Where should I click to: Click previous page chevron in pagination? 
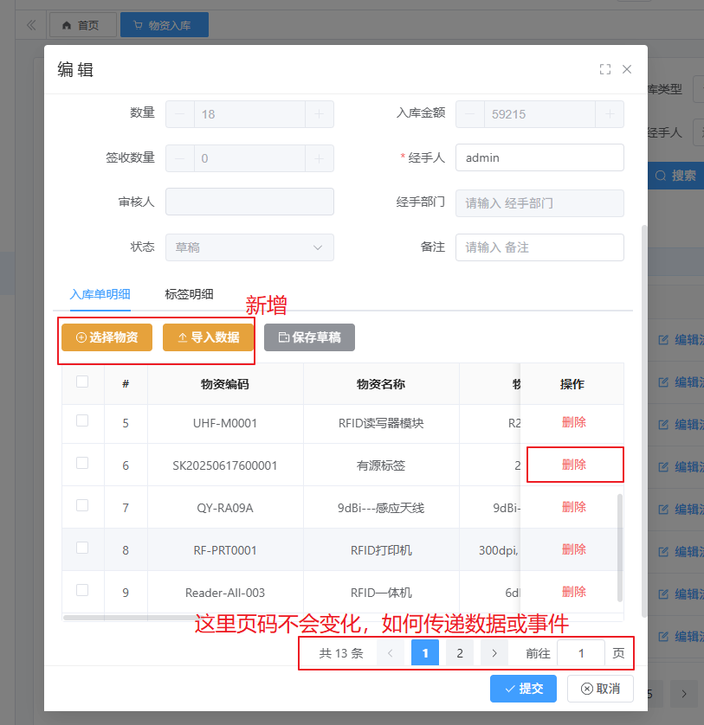coord(391,653)
